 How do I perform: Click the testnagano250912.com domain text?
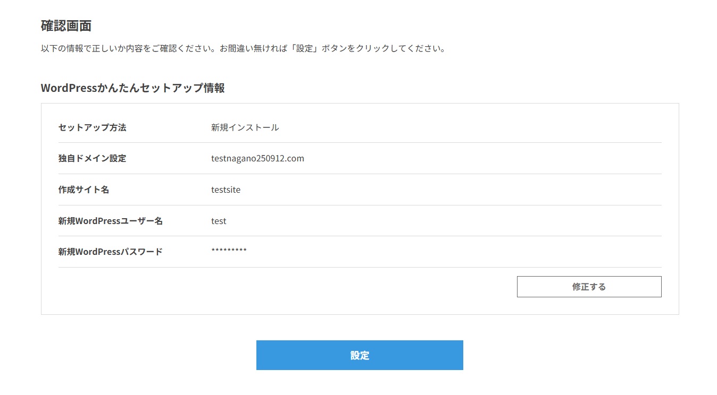pyautogui.click(x=257, y=158)
